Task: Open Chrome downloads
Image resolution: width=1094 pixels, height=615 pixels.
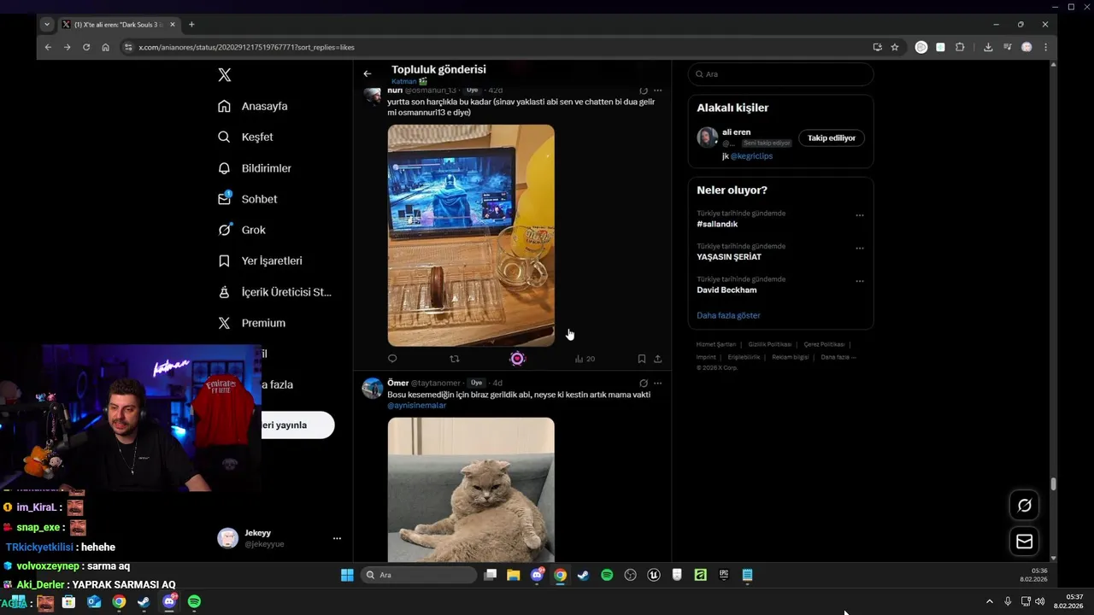Action: [x=988, y=47]
